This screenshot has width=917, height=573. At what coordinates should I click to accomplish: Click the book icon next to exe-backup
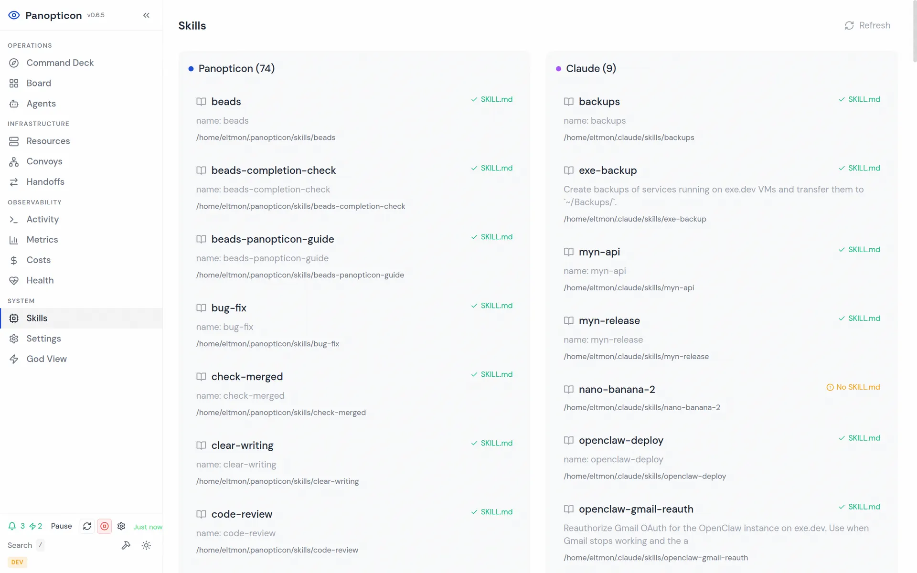(568, 170)
